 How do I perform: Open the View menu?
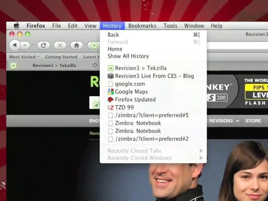[90, 26]
